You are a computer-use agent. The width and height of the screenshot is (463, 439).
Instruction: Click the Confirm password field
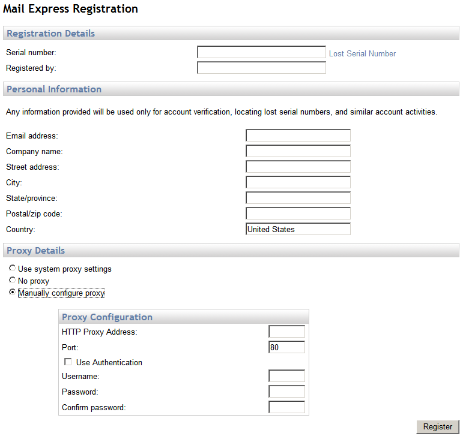tap(286, 407)
